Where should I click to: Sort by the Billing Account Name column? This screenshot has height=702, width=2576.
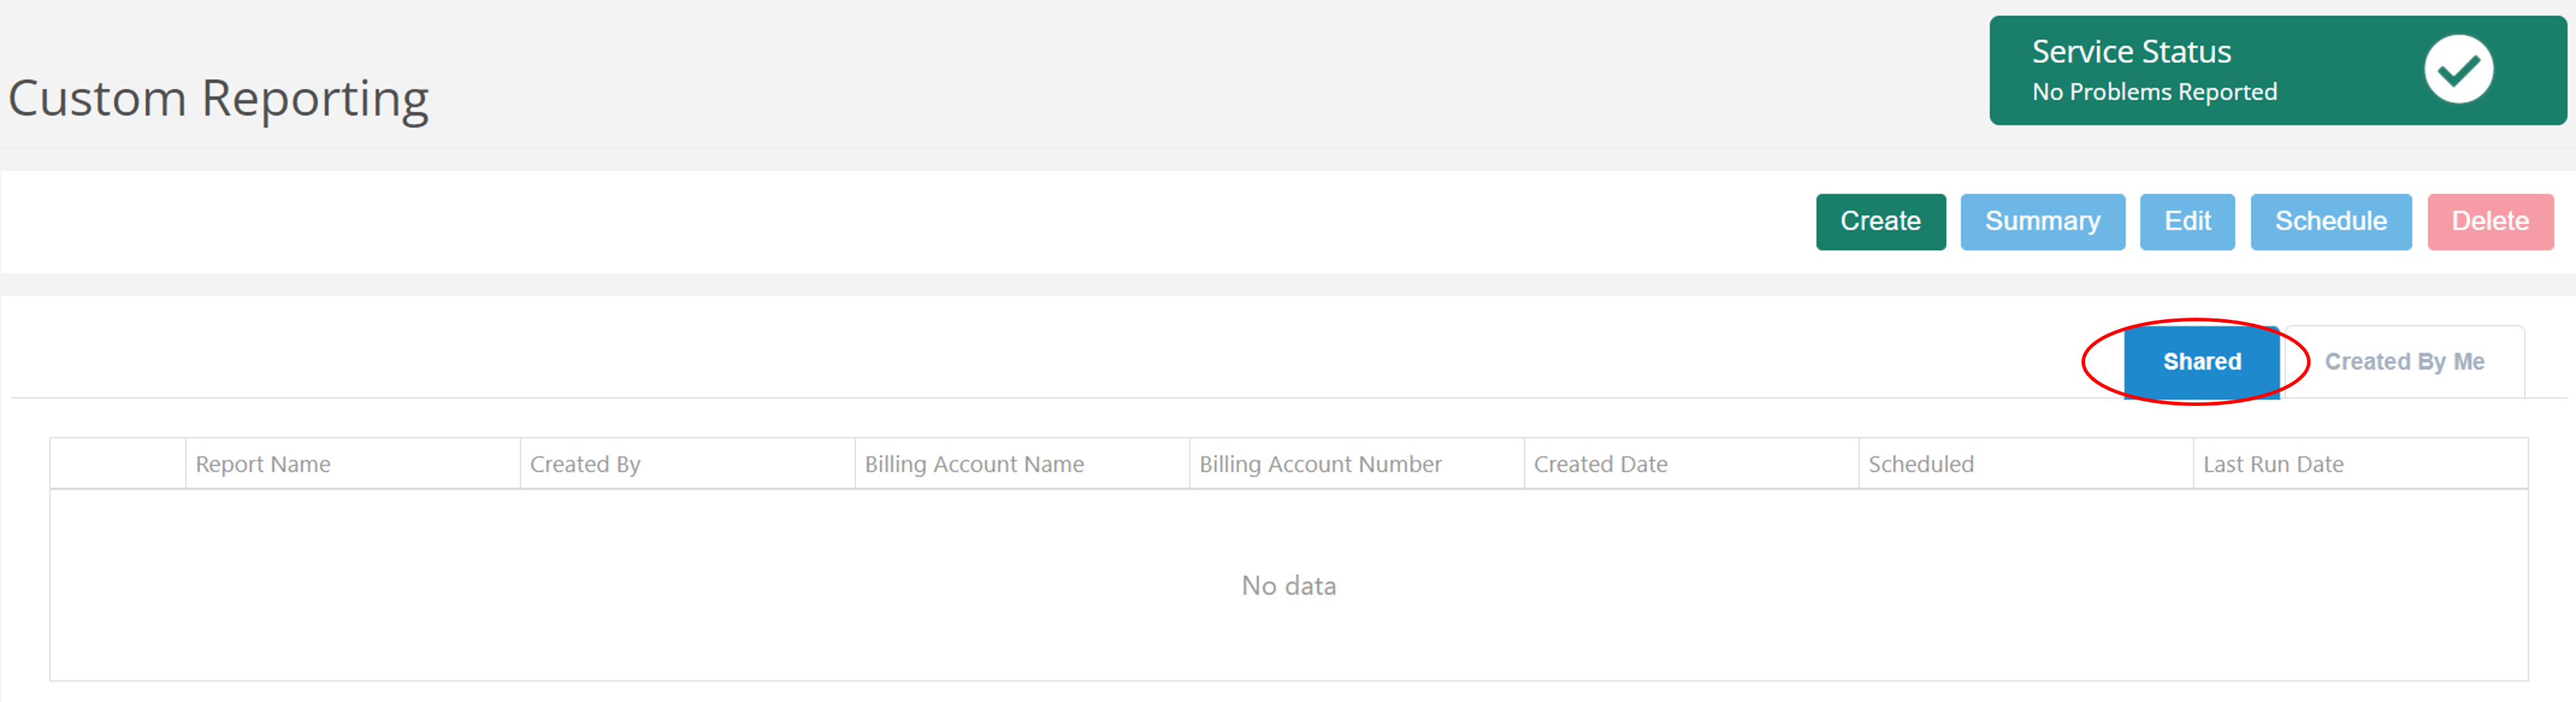pyautogui.click(x=974, y=463)
